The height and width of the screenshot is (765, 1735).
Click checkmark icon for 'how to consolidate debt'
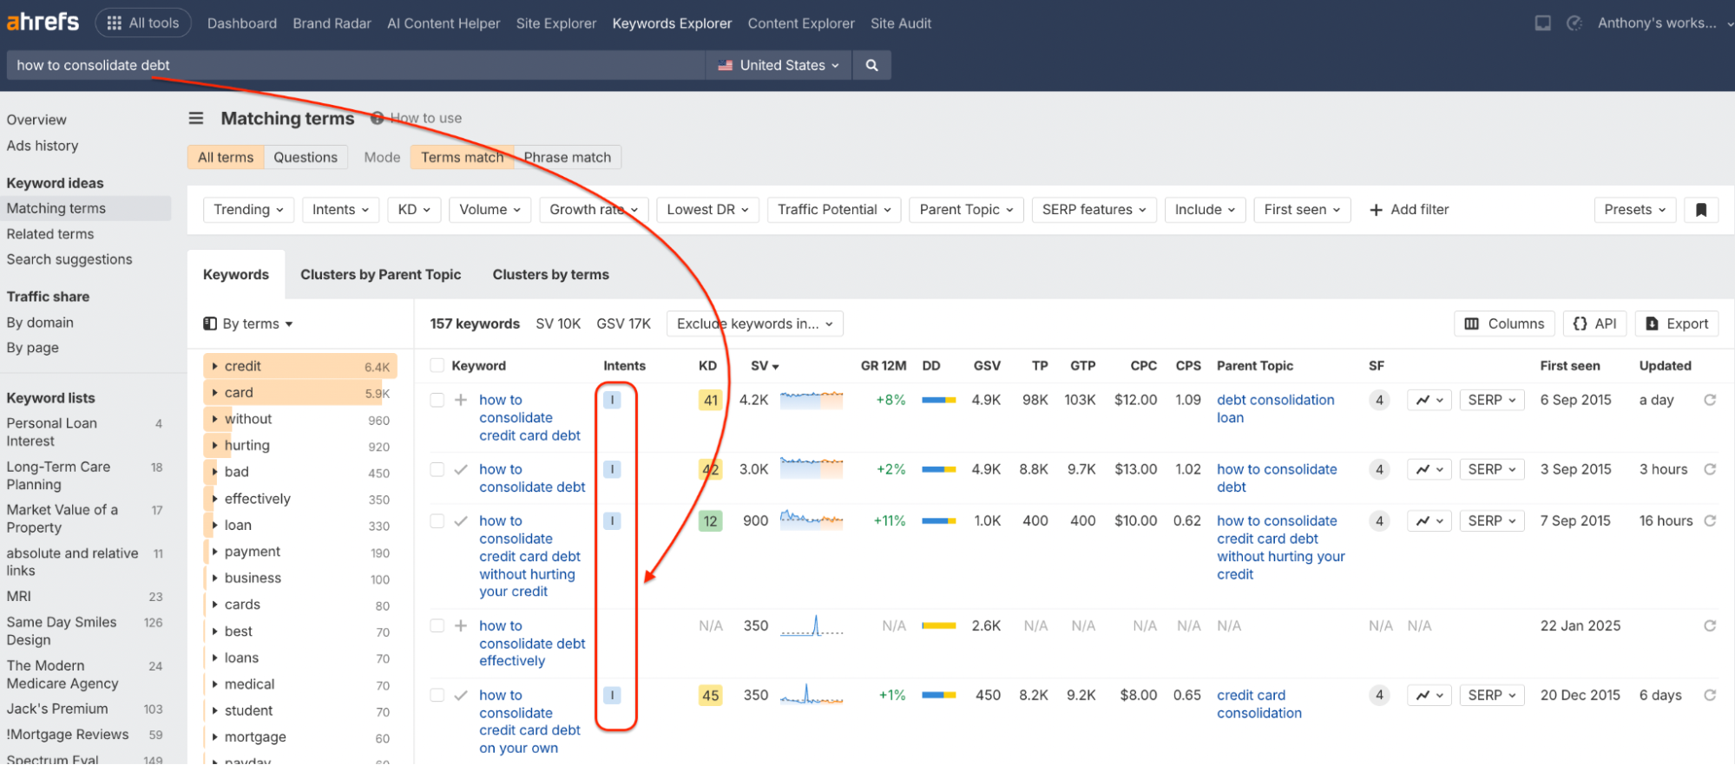pyautogui.click(x=461, y=469)
